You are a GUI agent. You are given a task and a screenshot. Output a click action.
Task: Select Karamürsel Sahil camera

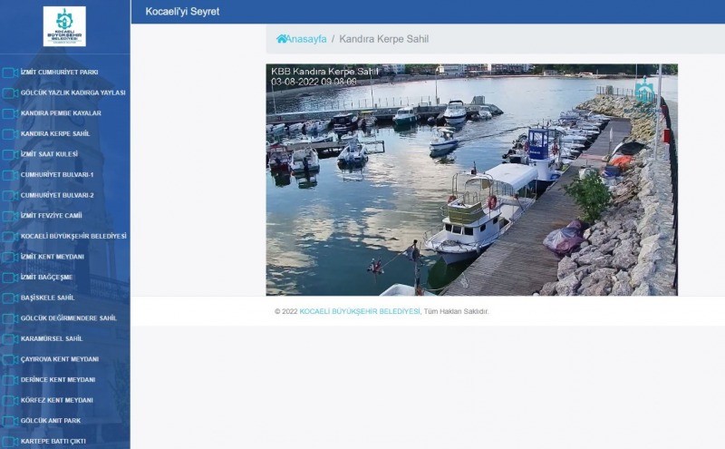(52, 338)
